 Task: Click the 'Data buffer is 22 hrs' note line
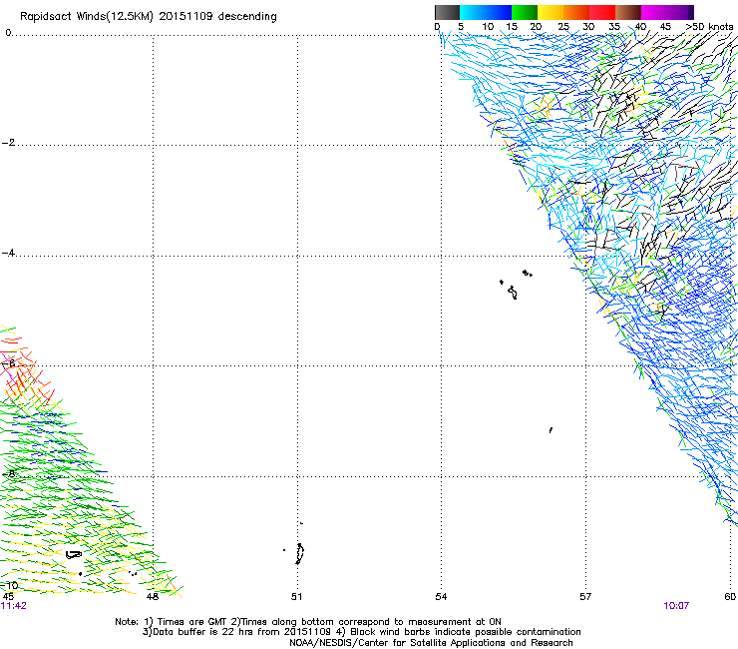coord(361,632)
